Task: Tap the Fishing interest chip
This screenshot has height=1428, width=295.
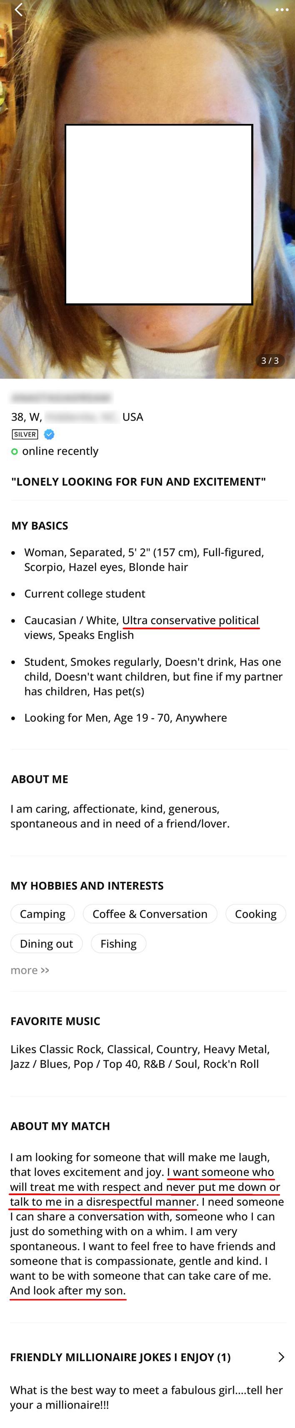Action: (x=118, y=944)
